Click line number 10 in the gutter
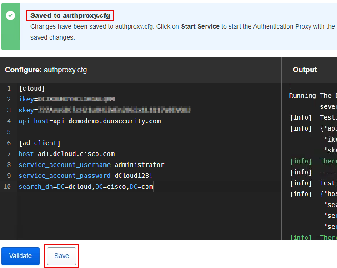The image size is (337, 268). tap(7, 187)
